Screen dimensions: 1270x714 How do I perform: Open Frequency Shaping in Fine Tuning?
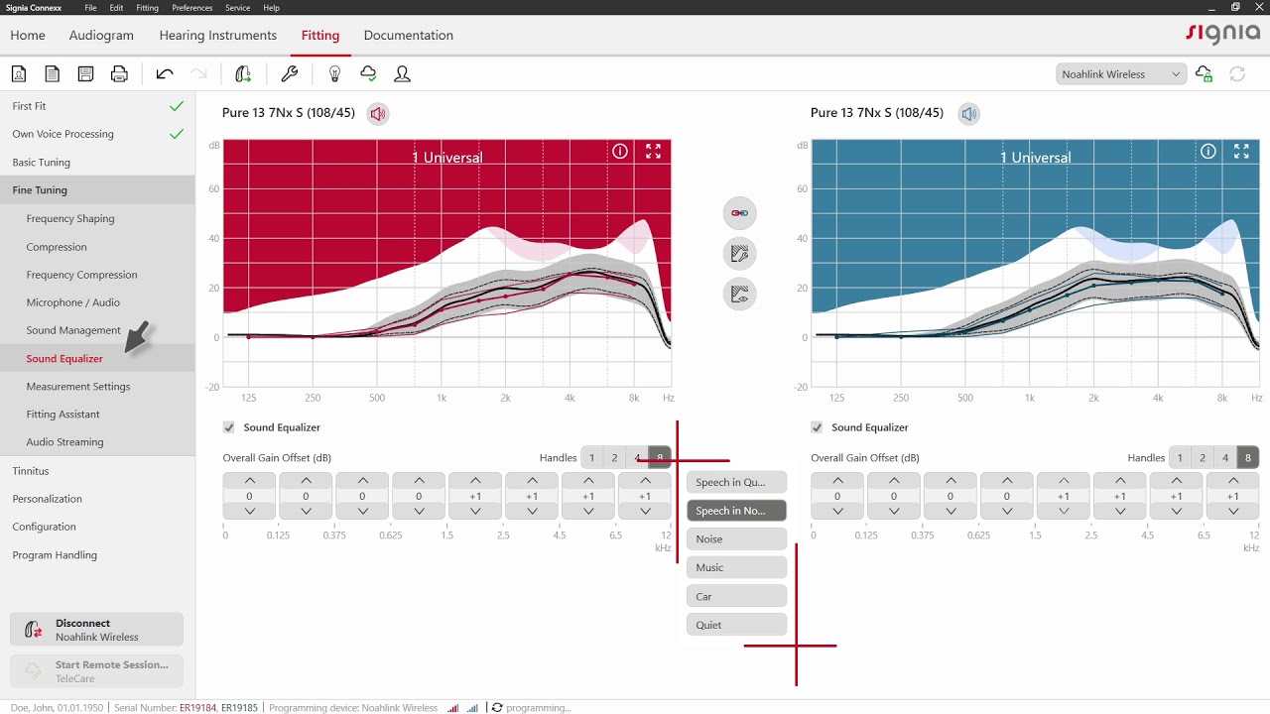coord(70,218)
